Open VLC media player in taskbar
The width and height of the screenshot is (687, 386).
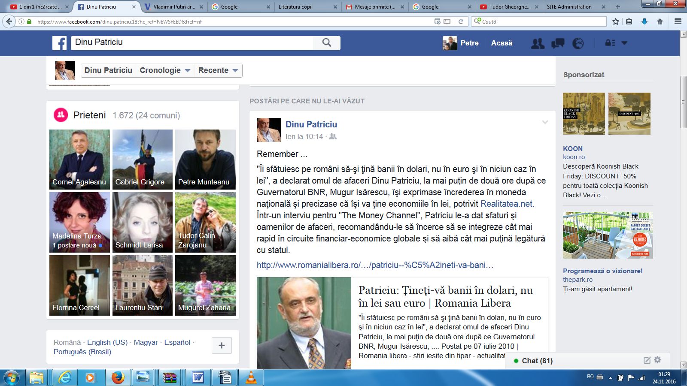(x=251, y=378)
